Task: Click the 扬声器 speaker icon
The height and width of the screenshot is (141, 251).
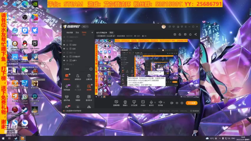Action: point(160,102)
